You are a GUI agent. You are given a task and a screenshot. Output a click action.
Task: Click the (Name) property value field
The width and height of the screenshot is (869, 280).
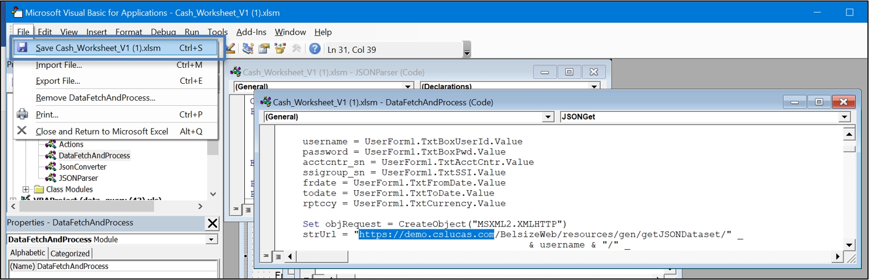[x=127, y=266]
